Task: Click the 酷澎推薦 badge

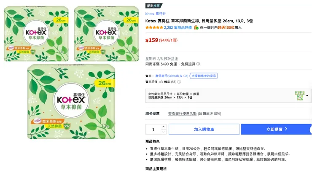Action: pyautogui.click(x=153, y=5)
